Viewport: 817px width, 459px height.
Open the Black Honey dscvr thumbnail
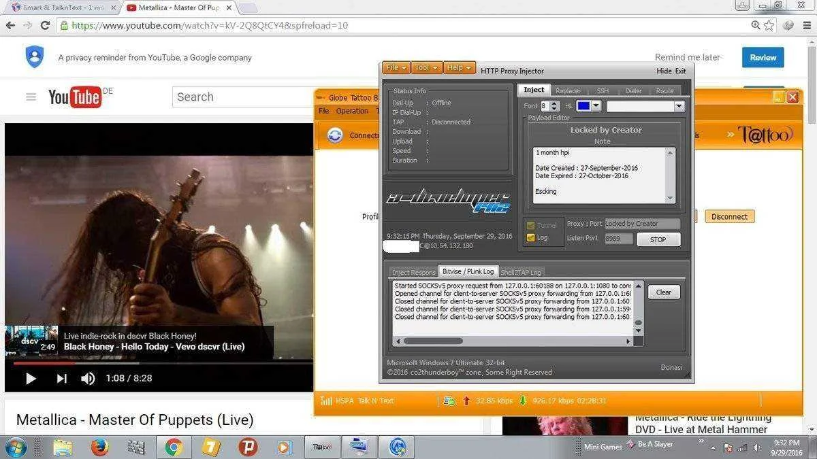coord(31,341)
